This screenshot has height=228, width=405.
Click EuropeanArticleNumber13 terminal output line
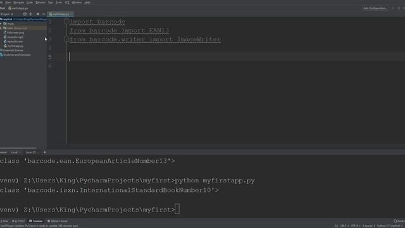[87, 161]
